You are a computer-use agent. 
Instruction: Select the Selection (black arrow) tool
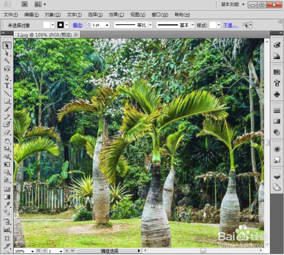point(7,45)
